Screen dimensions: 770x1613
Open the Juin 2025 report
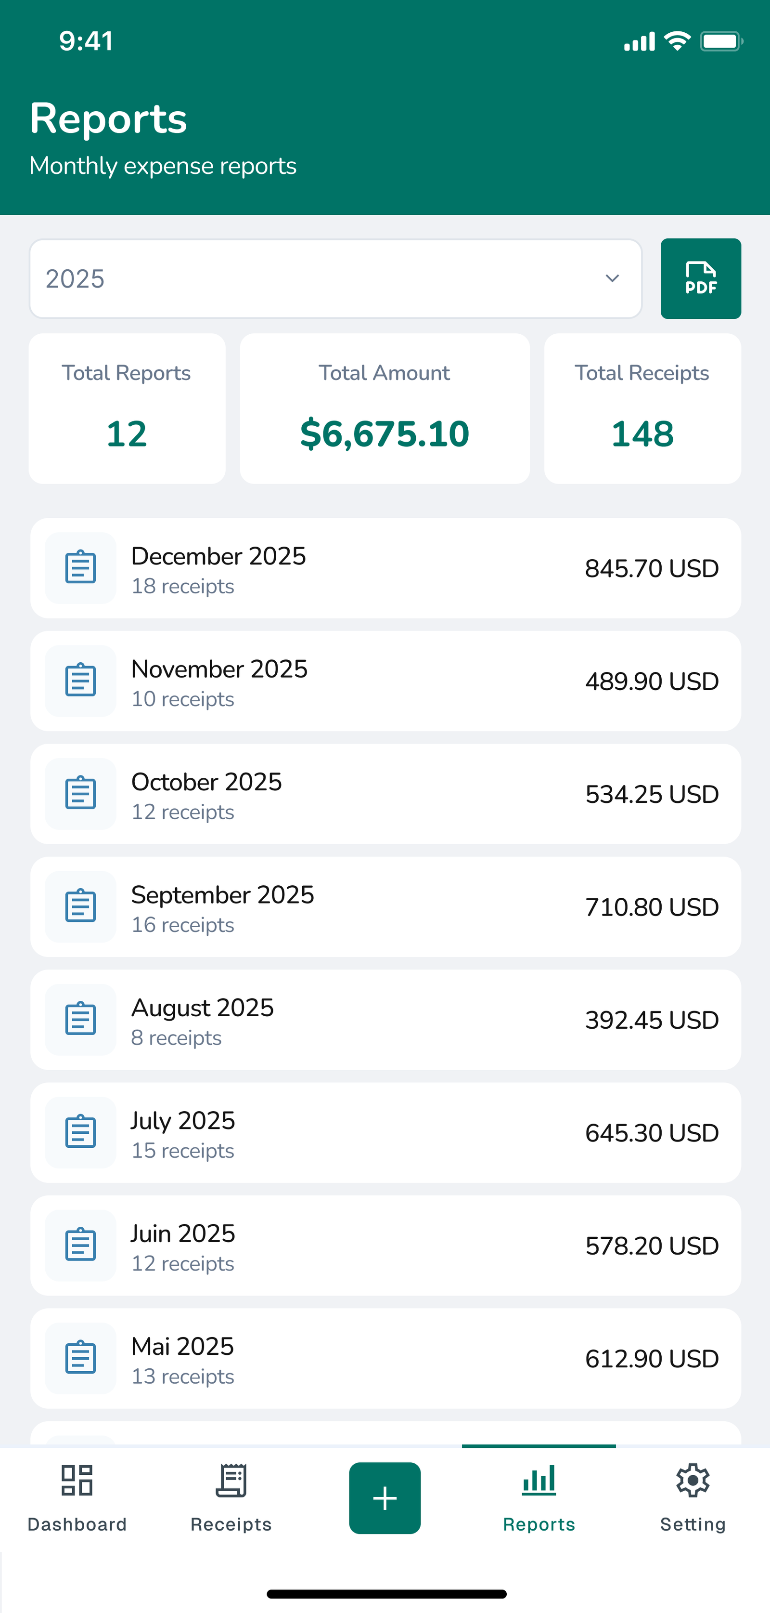385,1245
